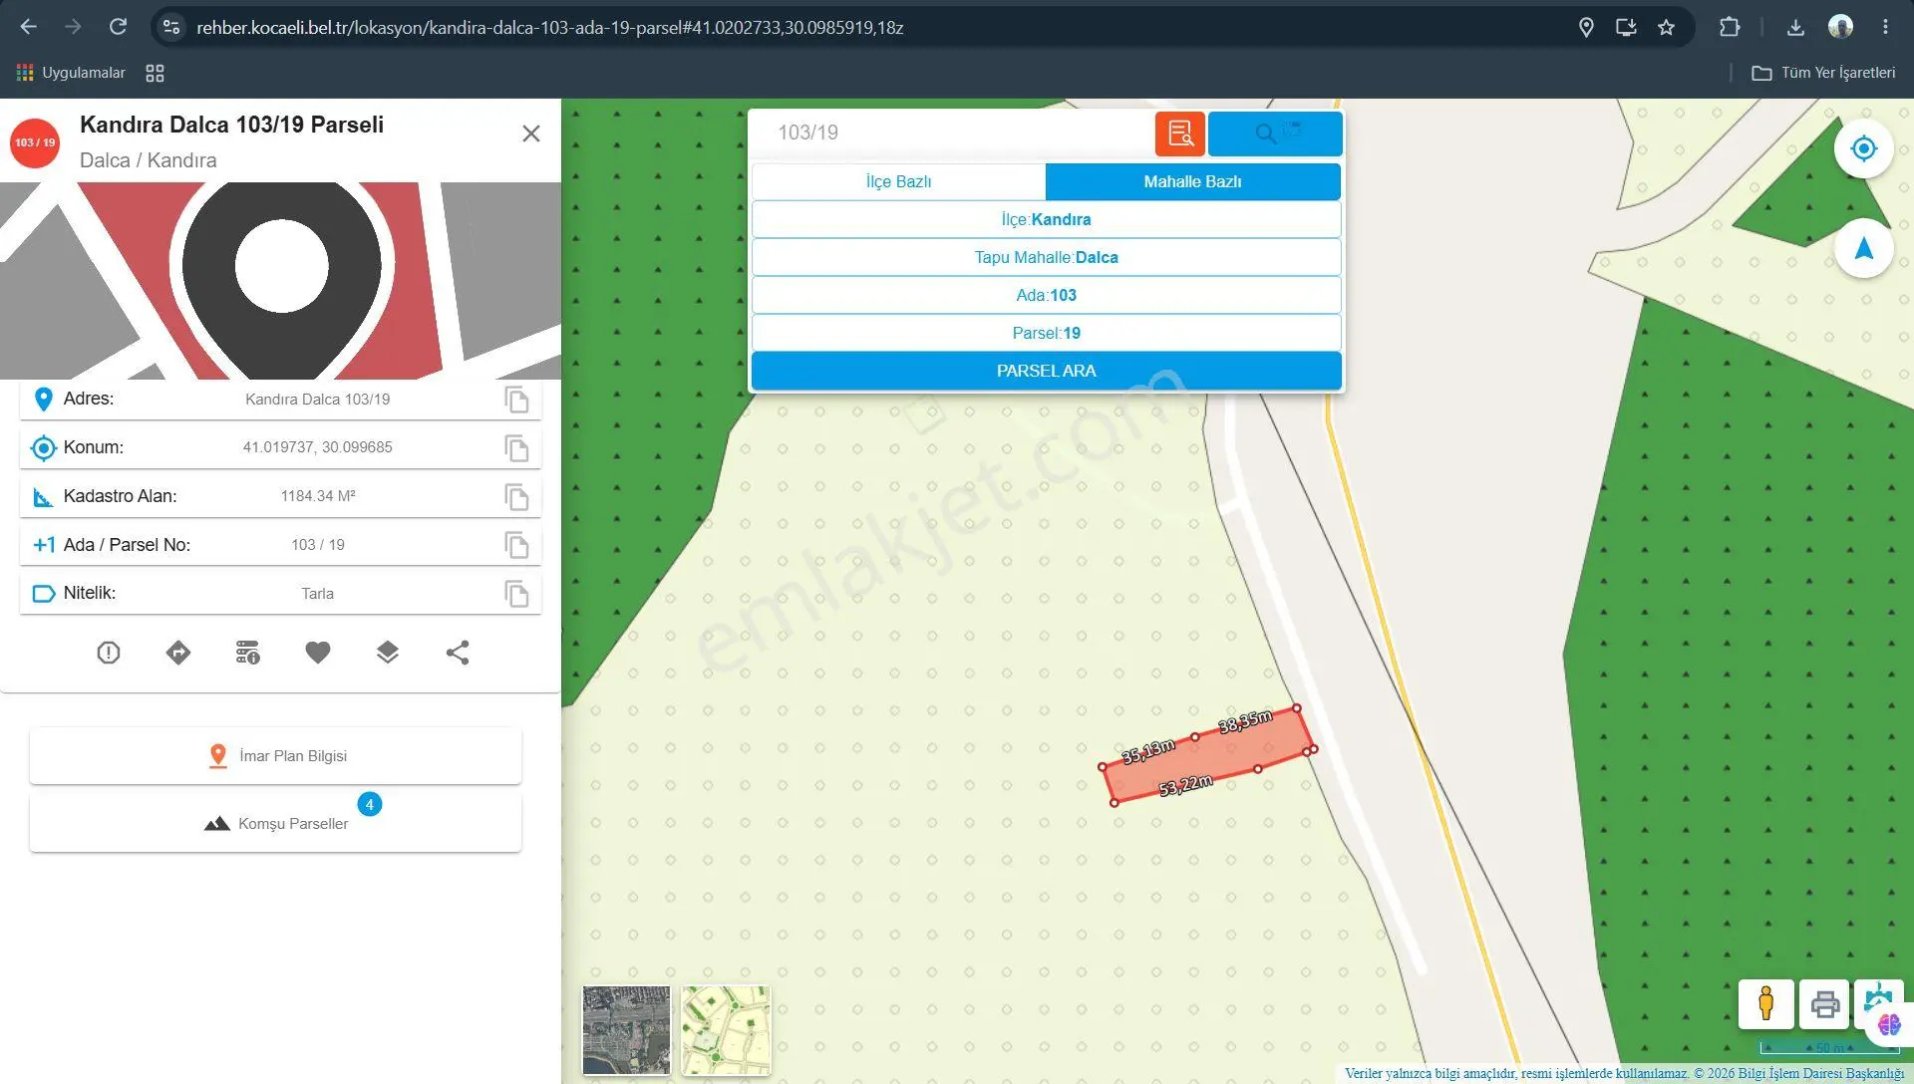The width and height of the screenshot is (1914, 1084).
Task: Open the detailed info list icon
Action: pos(248,653)
